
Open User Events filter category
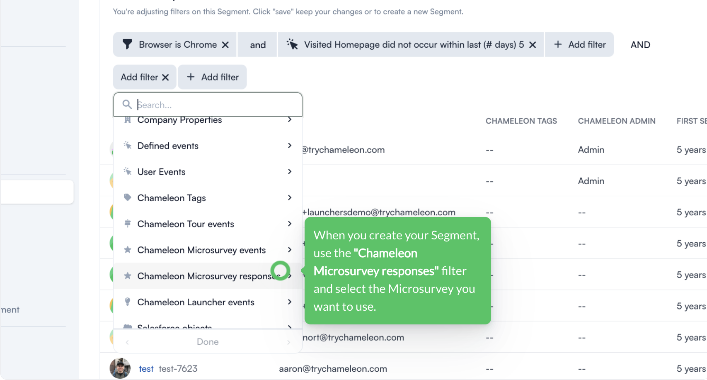(208, 172)
